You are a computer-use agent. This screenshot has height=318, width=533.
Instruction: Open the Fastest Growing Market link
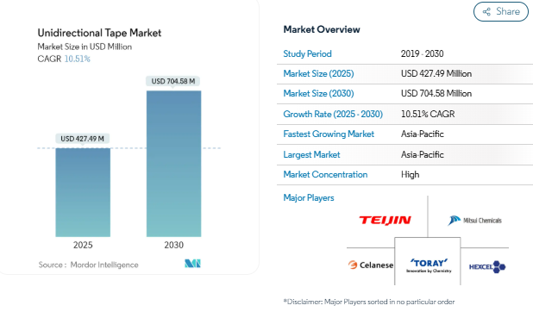[329, 134]
